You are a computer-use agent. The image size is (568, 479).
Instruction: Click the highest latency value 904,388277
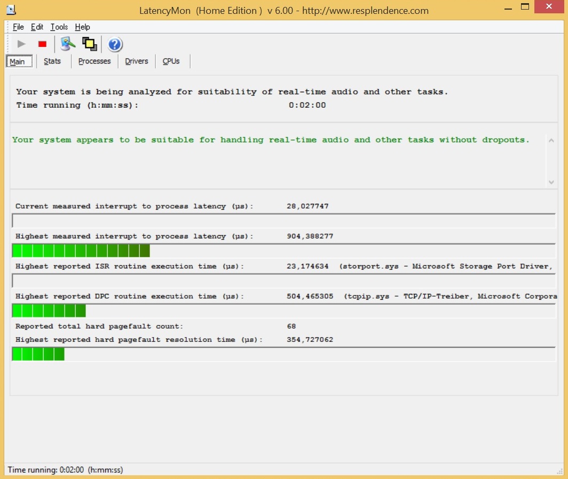[310, 236]
